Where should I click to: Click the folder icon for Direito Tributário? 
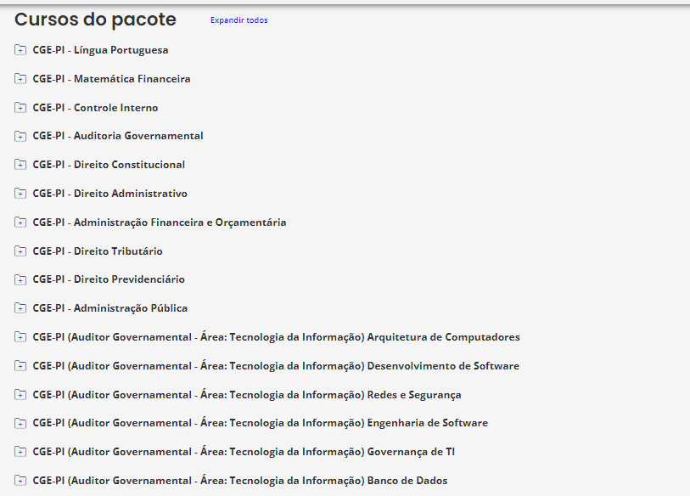[x=20, y=251]
